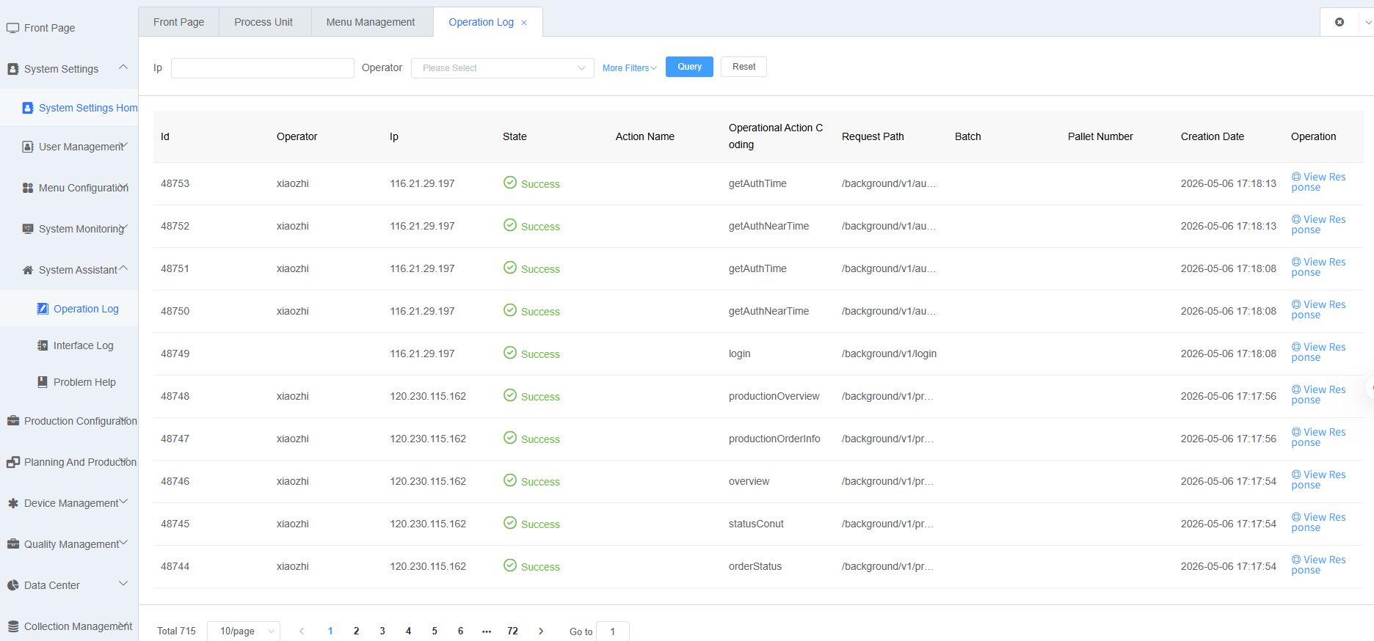Expand the Quality Management menu

pos(123,543)
